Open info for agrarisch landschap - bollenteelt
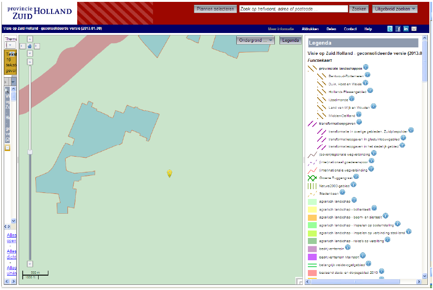Screen dimensions: 433x290 [x=374, y=208]
